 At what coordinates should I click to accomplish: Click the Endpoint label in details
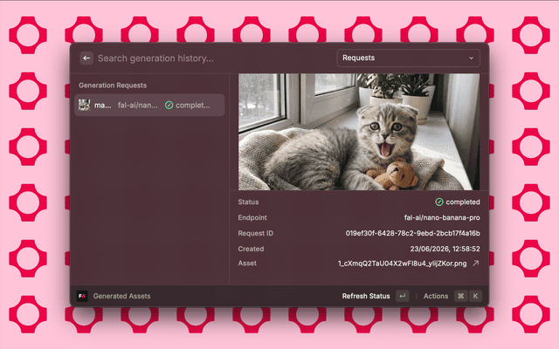tap(252, 217)
